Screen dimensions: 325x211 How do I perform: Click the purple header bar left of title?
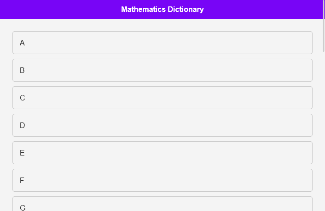pyautogui.click(x=55, y=9)
